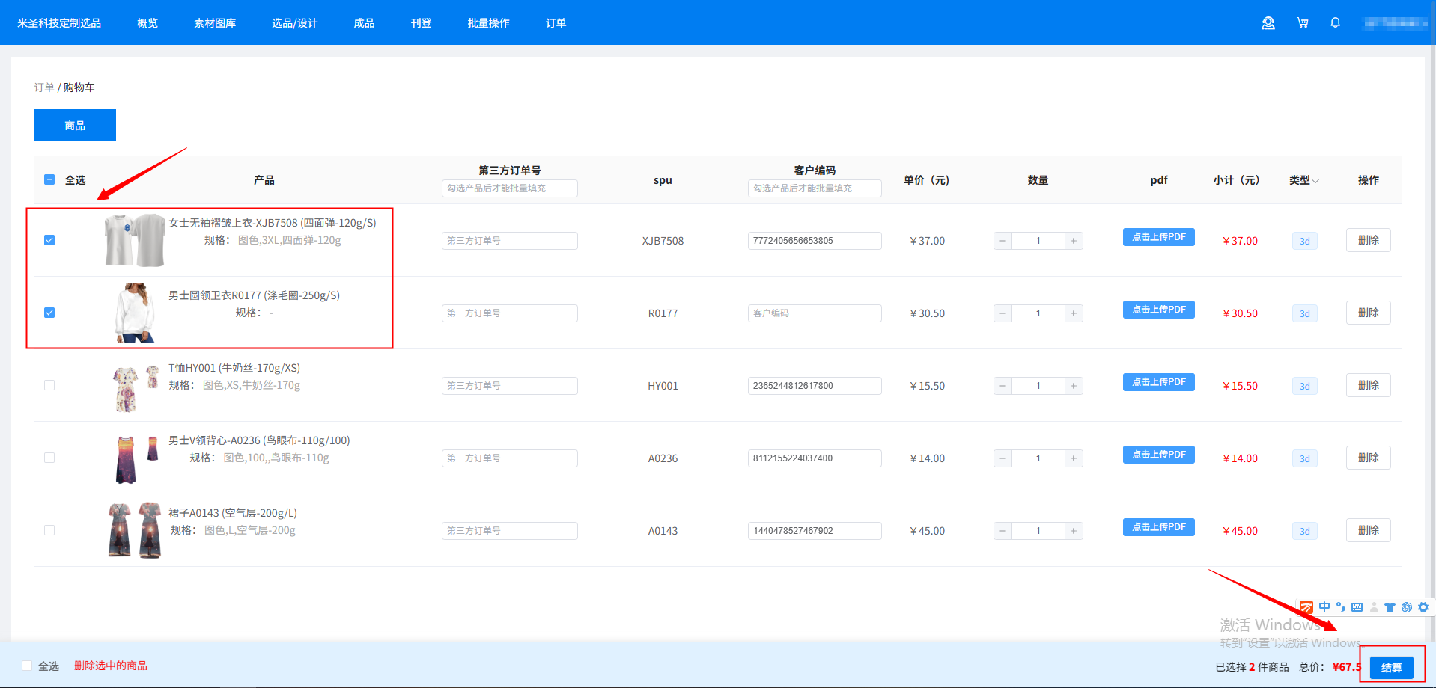Toggle IME Chinese/English mode indicator
This screenshot has width=1436, height=688.
point(1324,607)
